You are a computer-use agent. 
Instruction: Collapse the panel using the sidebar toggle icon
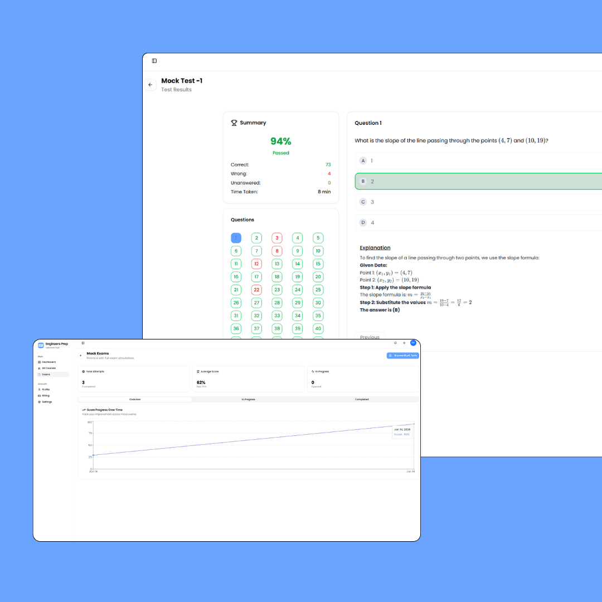154,61
